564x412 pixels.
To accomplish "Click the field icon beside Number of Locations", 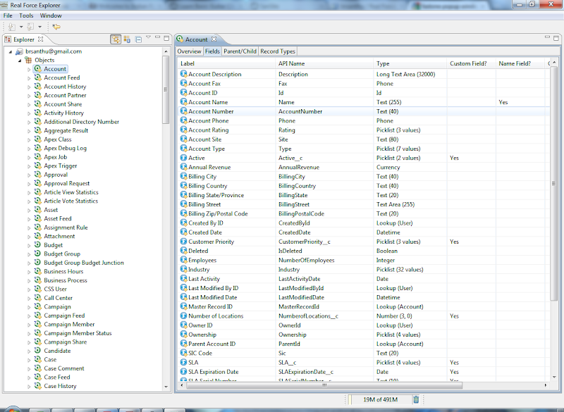I will click(183, 316).
